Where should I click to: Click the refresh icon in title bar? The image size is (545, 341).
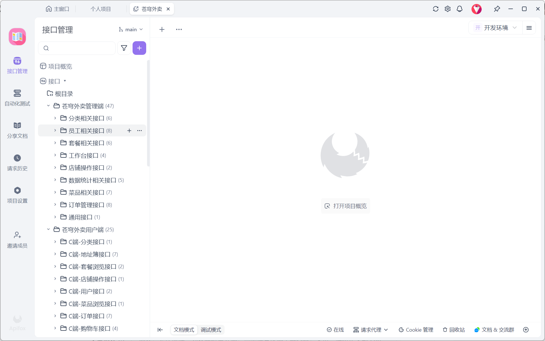pyautogui.click(x=435, y=9)
